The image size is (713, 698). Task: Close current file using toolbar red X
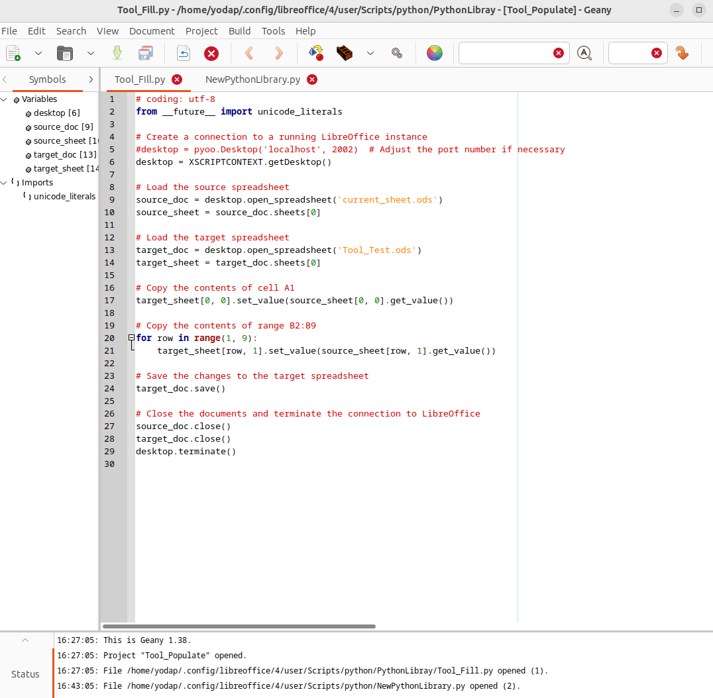pyautogui.click(x=211, y=54)
